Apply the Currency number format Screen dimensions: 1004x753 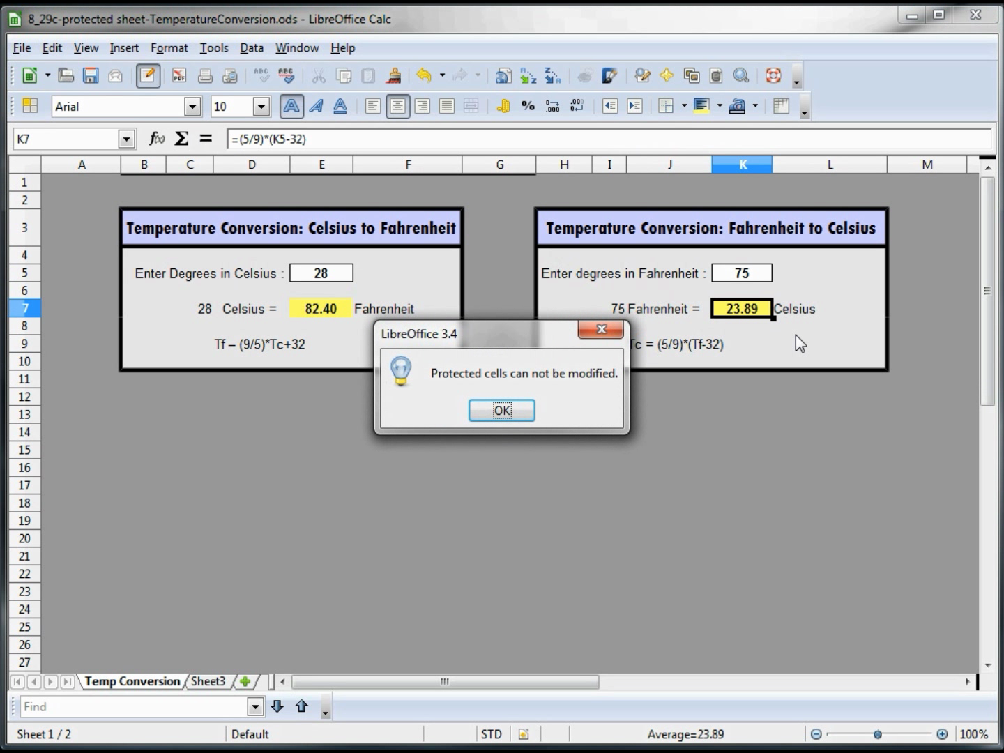pyautogui.click(x=503, y=106)
